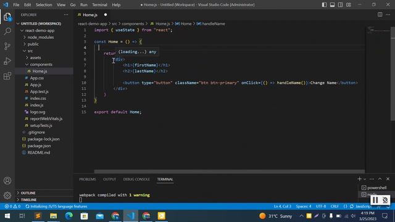Switch to the Problems panel tab
Image resolution: width=395 pixels, height=222 pixels.
88,179
